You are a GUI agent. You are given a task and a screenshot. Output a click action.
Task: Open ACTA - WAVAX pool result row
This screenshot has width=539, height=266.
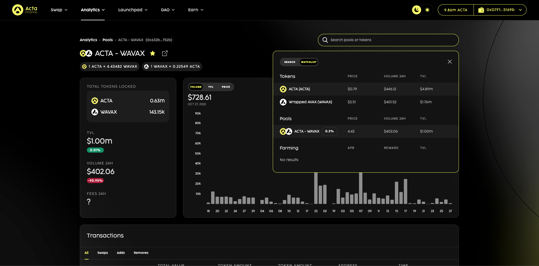tap(366, 131)
